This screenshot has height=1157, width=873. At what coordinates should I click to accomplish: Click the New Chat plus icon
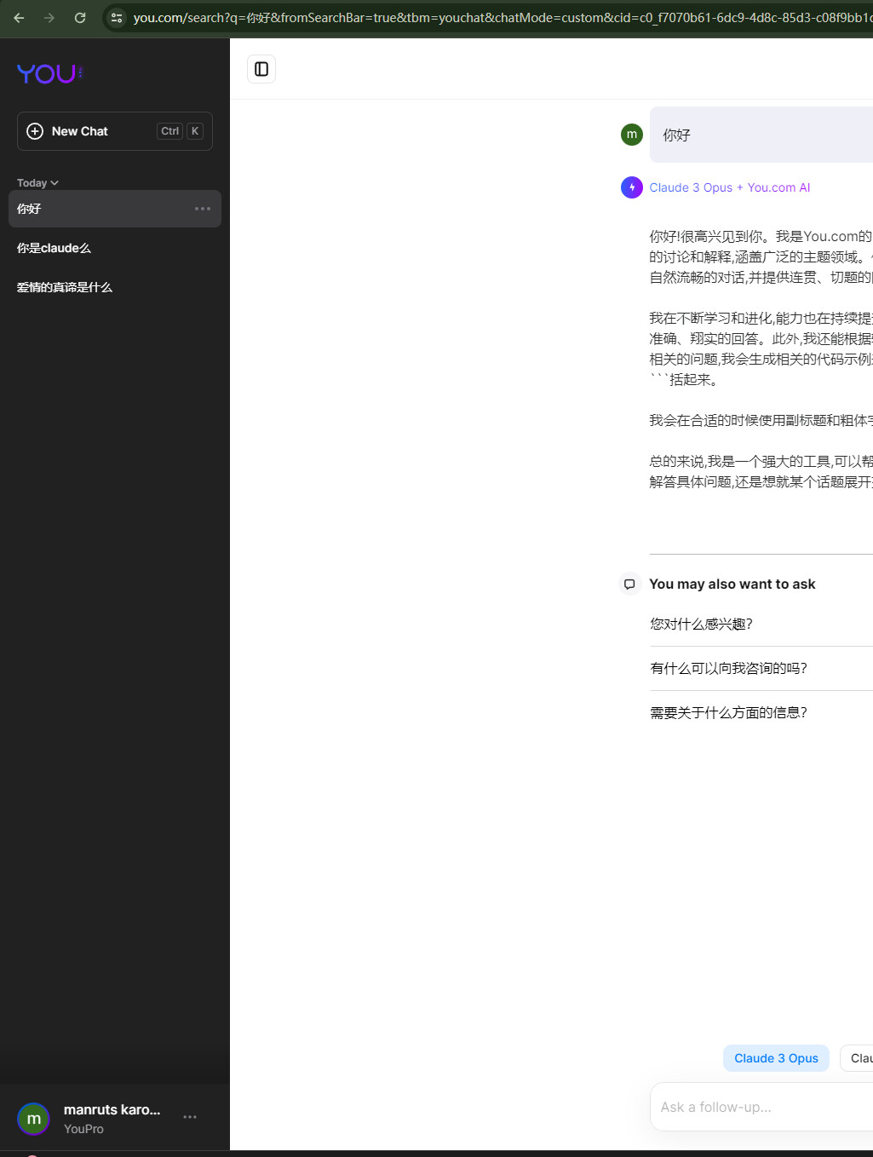35,131
